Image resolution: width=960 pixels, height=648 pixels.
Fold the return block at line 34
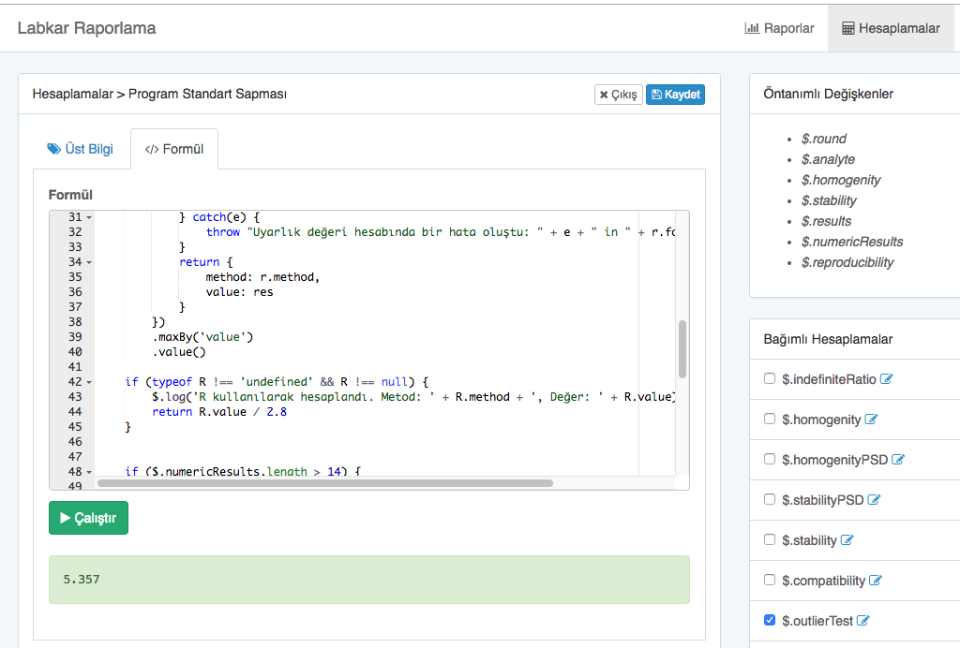click(89, 262)
